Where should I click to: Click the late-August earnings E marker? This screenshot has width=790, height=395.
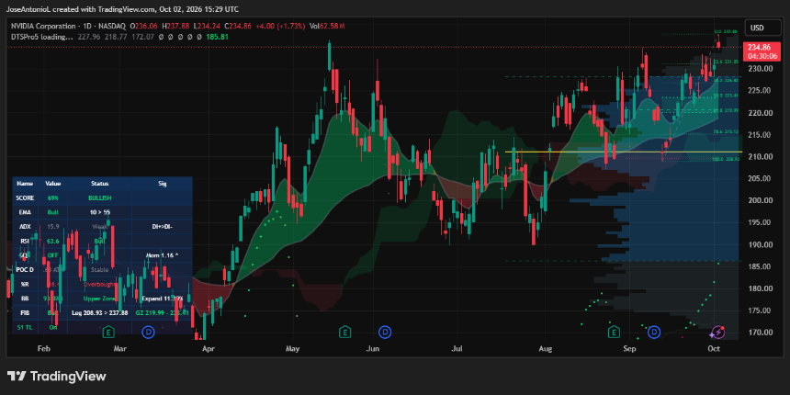tap(614, 332)
